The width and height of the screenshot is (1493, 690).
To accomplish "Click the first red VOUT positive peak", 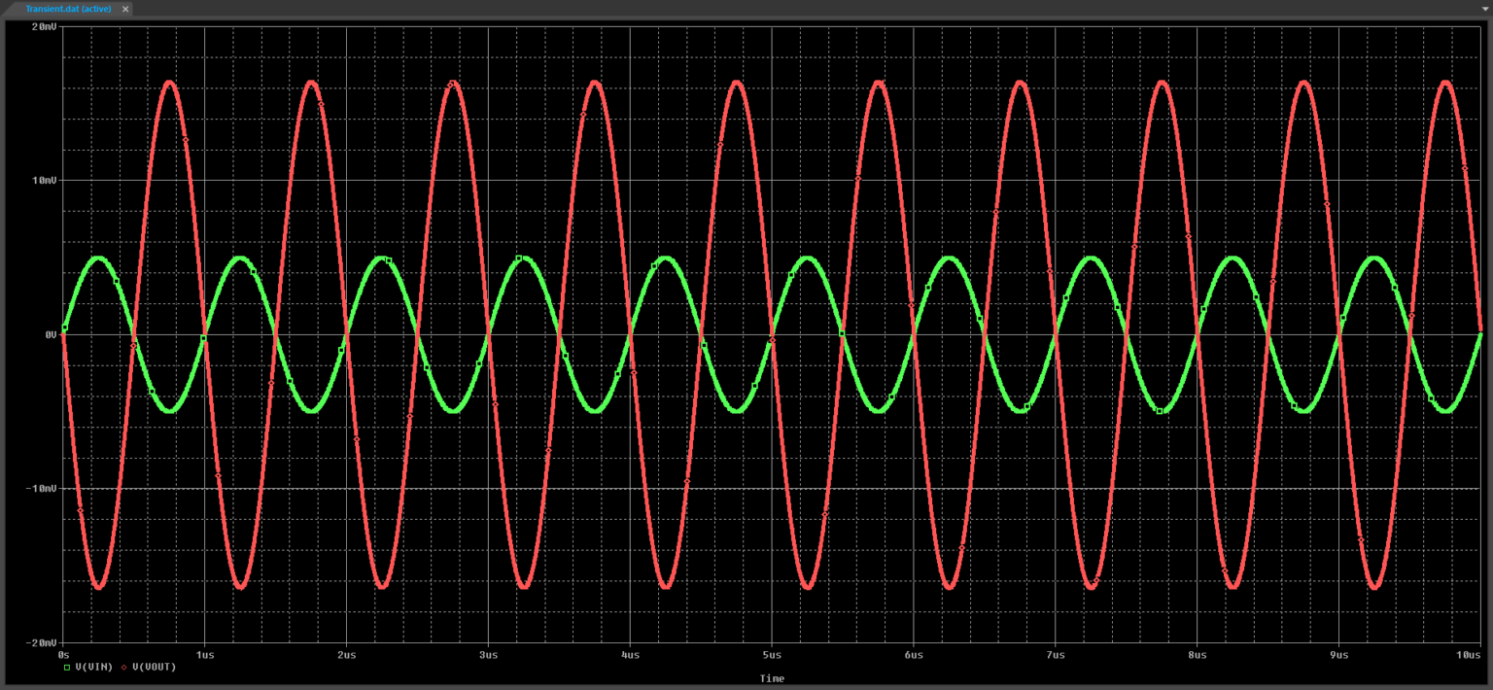I will click(170, 83).
